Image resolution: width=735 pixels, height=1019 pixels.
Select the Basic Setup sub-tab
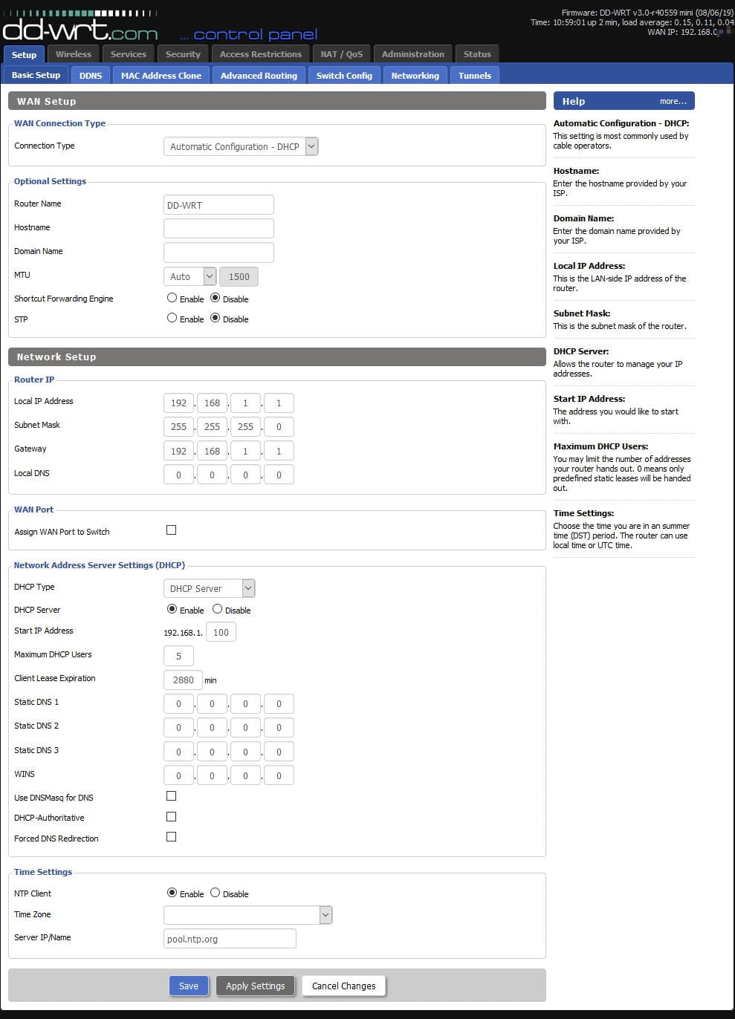click(36, 75)
